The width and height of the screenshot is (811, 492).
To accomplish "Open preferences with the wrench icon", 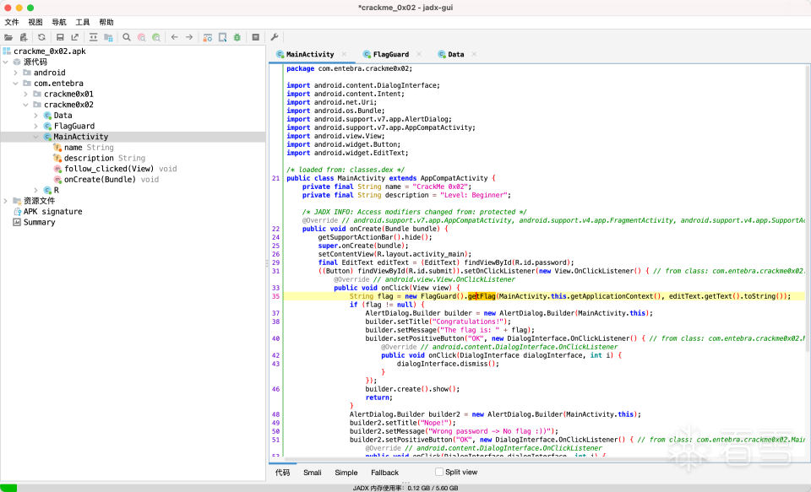I will (275, 37).
